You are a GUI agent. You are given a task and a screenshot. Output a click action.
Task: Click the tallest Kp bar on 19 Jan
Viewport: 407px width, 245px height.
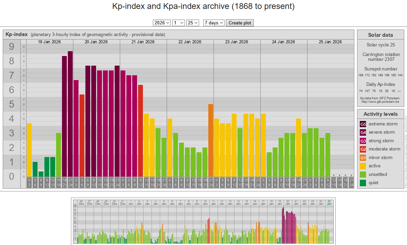(70, 113)
